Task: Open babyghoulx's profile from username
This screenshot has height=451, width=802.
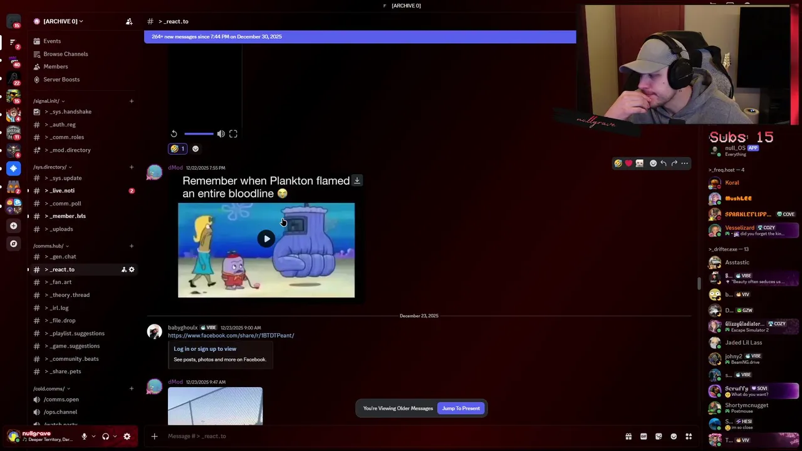Action: pyautogui.click(x=182, y=328)
